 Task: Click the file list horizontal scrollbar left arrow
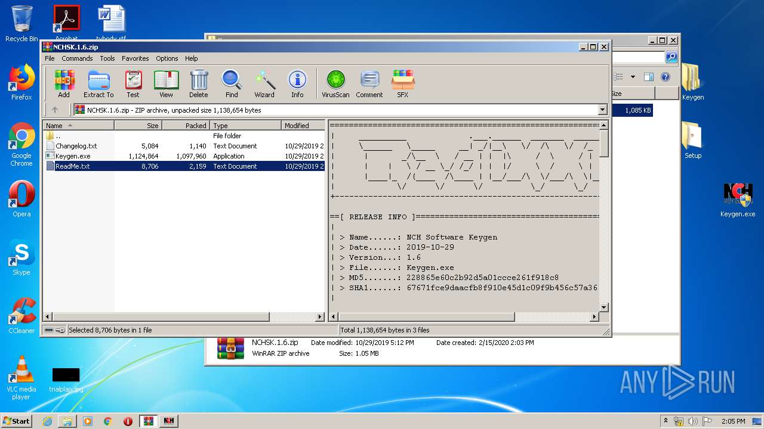(x=48, y=317)
